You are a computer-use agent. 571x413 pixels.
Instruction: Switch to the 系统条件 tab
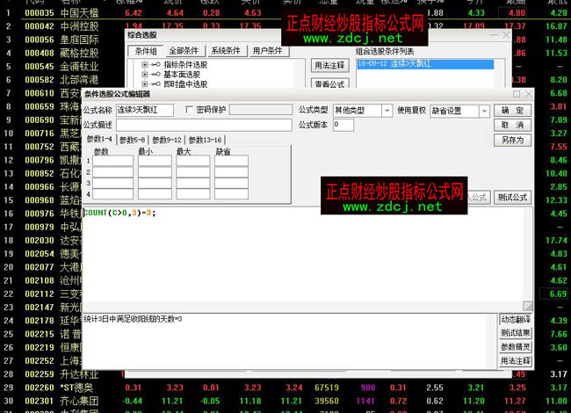(227, 51)
